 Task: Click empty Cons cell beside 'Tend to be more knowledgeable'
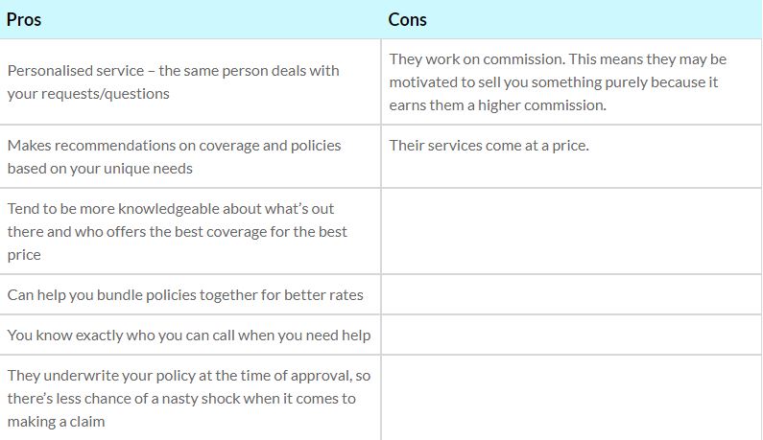tap(571, 231)
